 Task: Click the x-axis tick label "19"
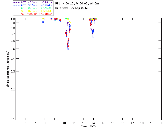[x=152, y=123]
